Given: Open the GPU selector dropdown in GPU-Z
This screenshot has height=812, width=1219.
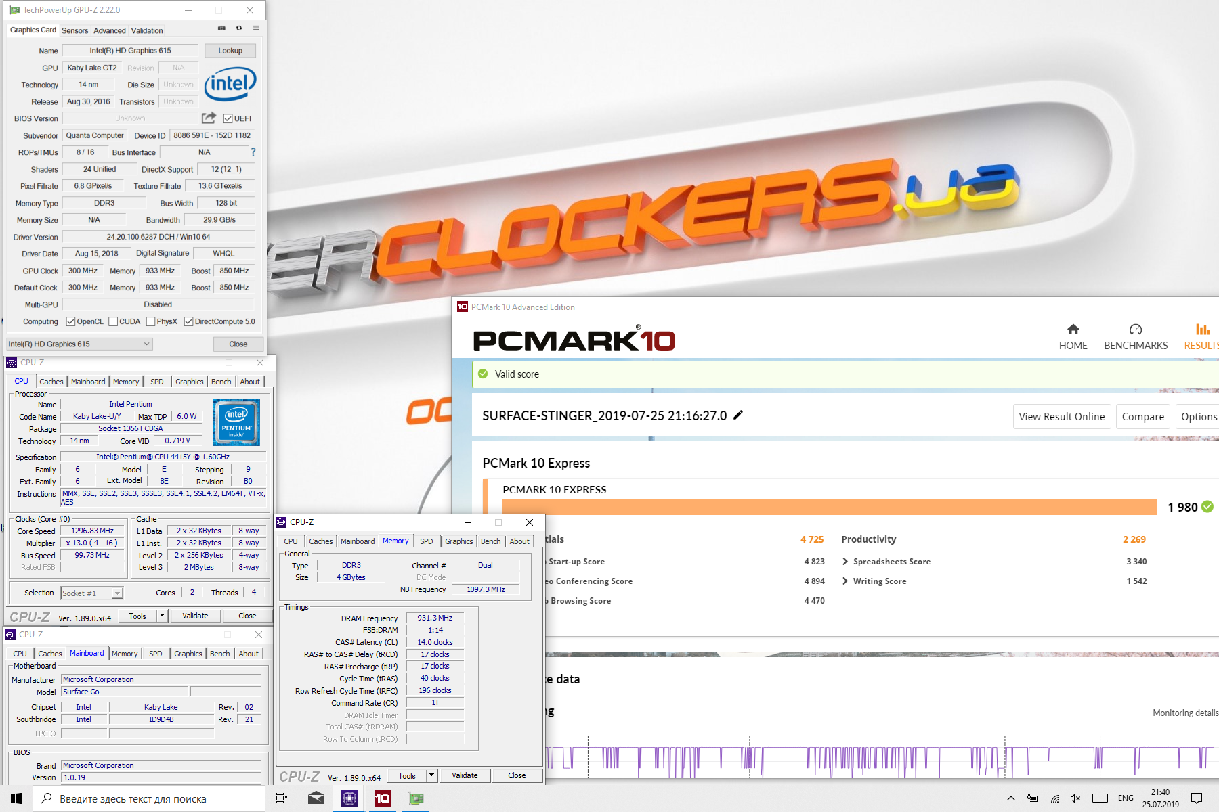Looking at the screenshot, I should click(x=79, y=344).
